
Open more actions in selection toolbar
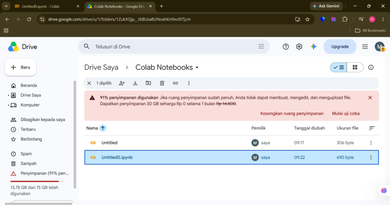point(189,83)
